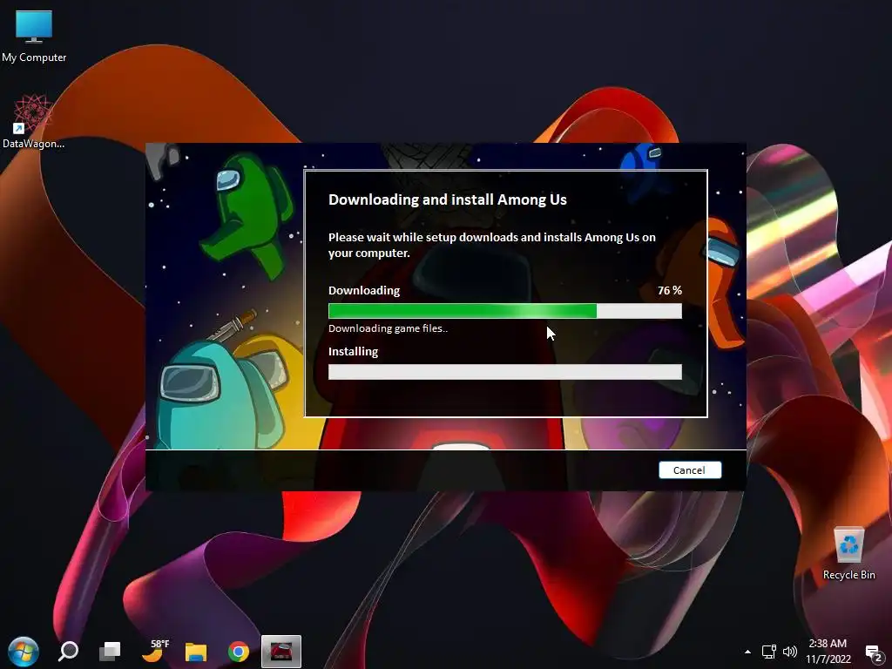Open the Start menu orb
Viewport: 892px width, 669px height.
point(24,652)
